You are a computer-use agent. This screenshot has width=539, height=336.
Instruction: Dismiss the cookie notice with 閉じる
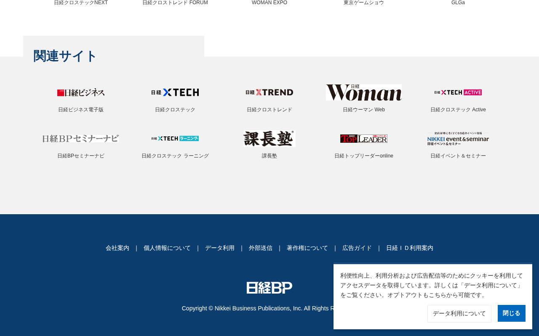point(512,313)
